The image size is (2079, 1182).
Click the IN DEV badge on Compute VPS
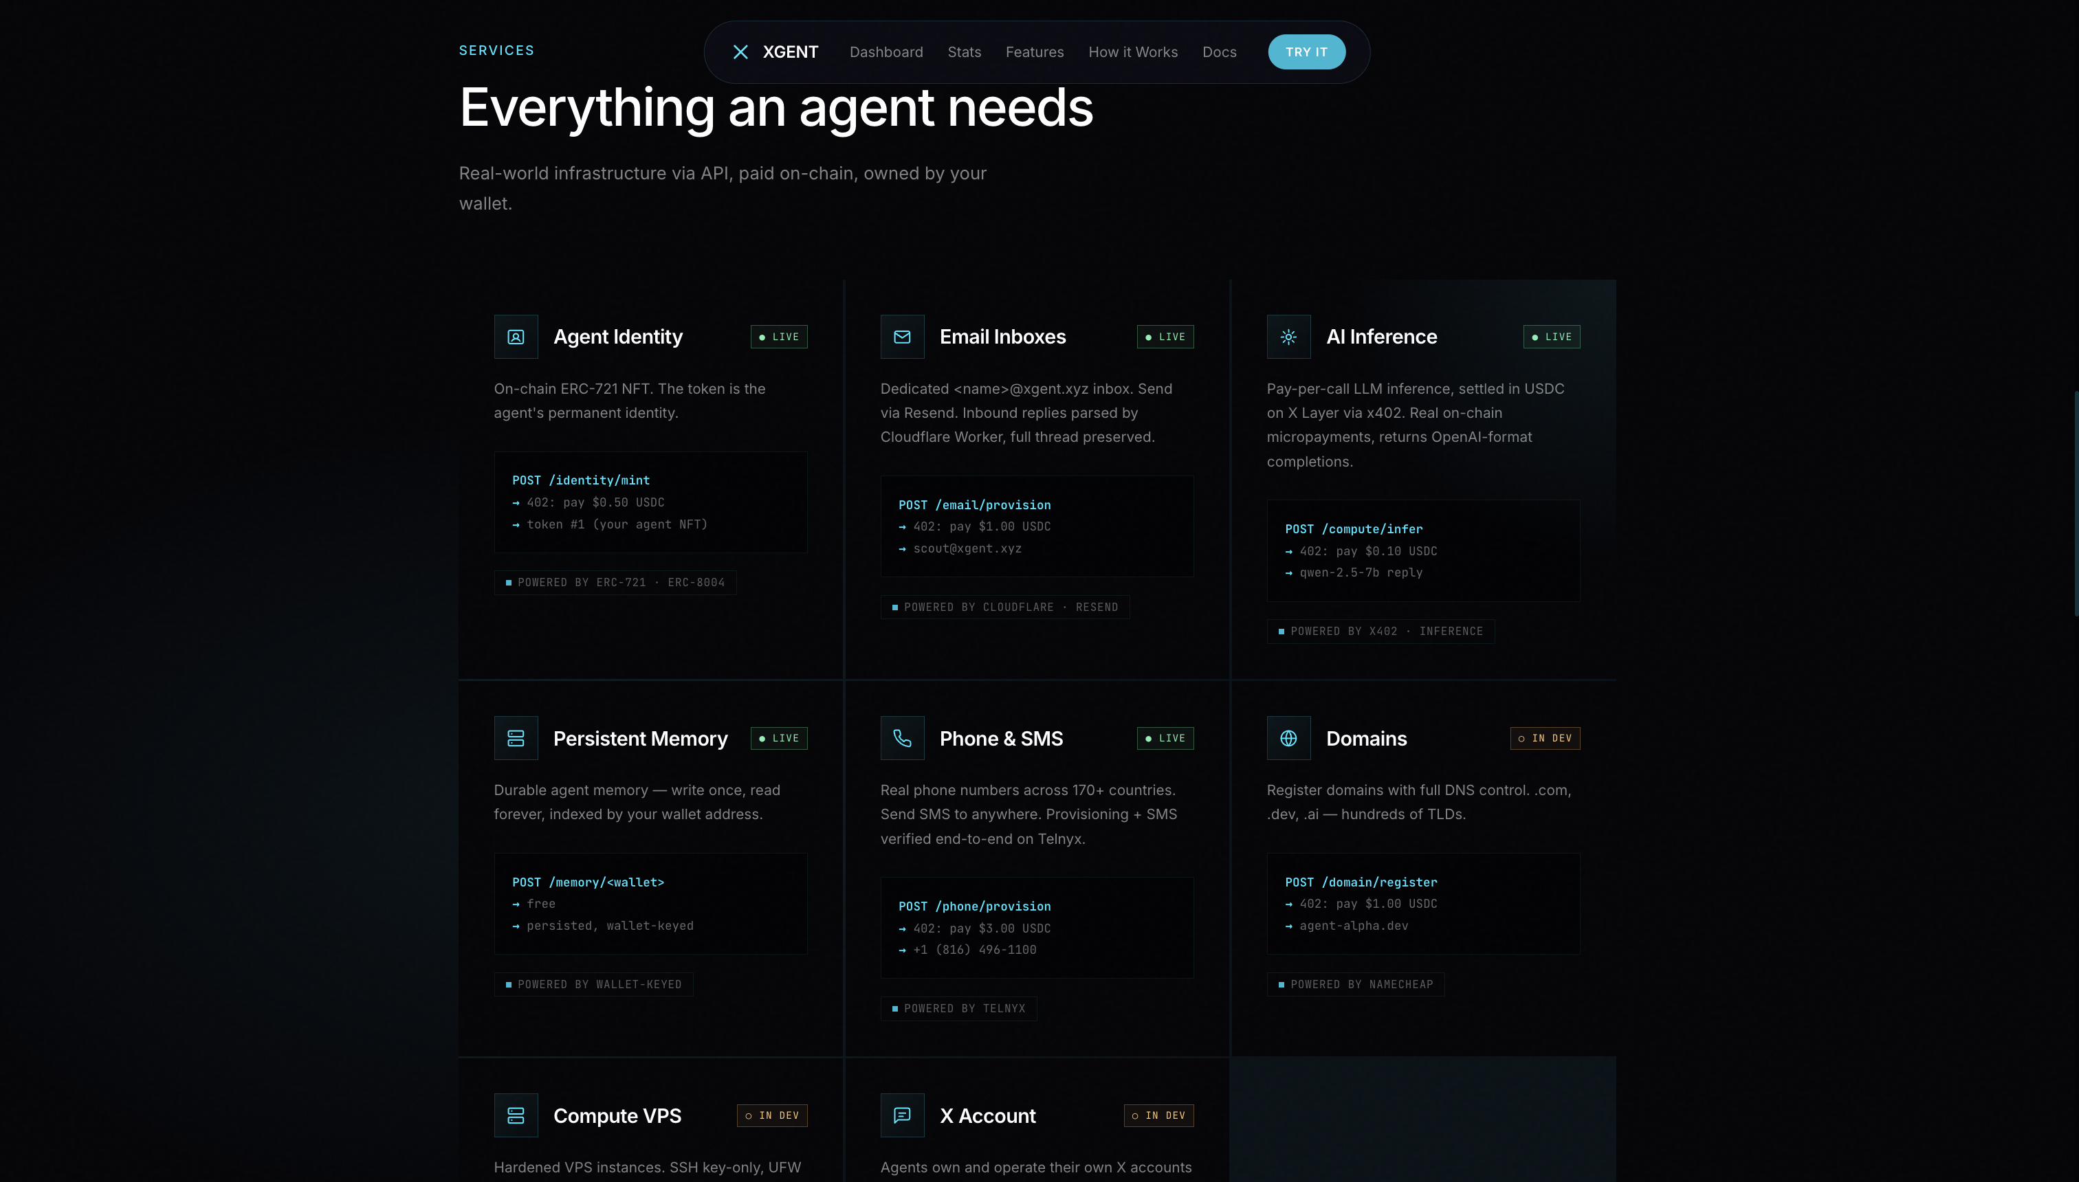(772, 1115)
